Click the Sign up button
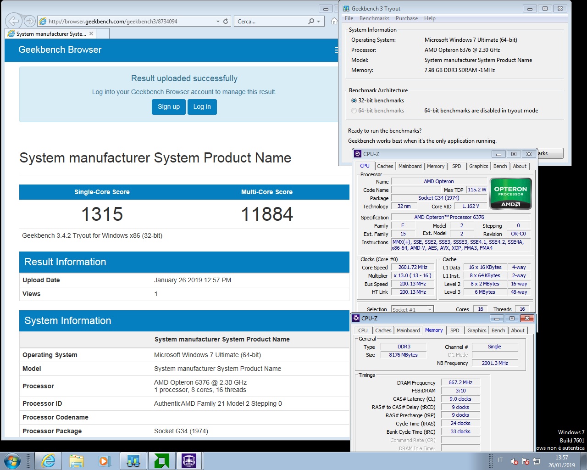This screenshot has height=470, width=587. click(169, 106)
